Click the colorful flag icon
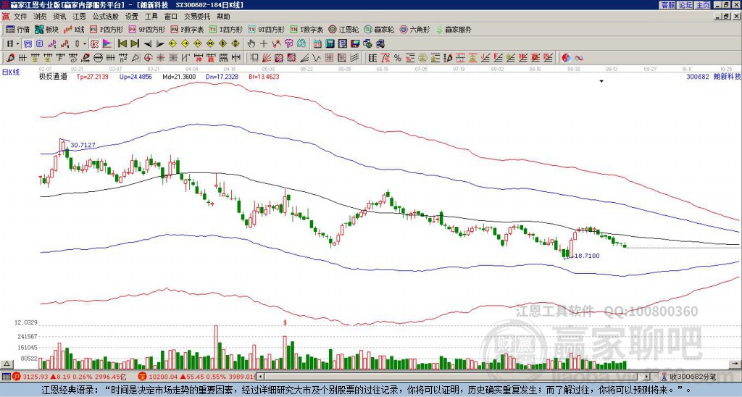This screenshot has height=397, width=742. point(107,44)
